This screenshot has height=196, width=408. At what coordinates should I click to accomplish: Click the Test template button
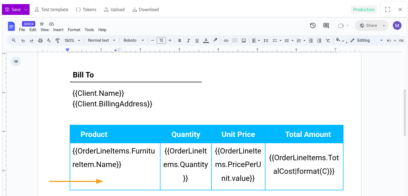[52, 9]
